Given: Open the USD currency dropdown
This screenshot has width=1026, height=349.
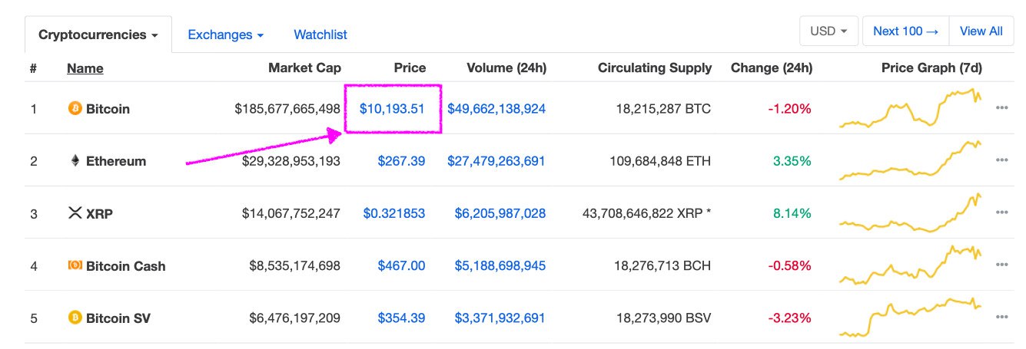Looking at the screenshot, I should 828,31.
